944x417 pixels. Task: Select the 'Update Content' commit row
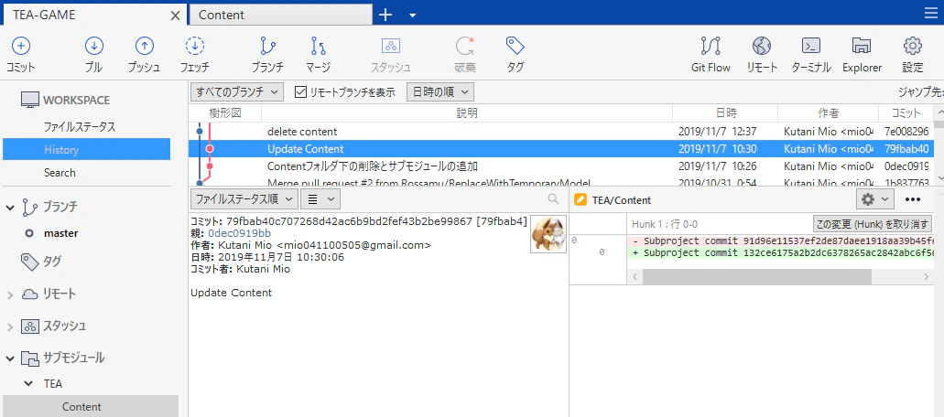[559, 149]
